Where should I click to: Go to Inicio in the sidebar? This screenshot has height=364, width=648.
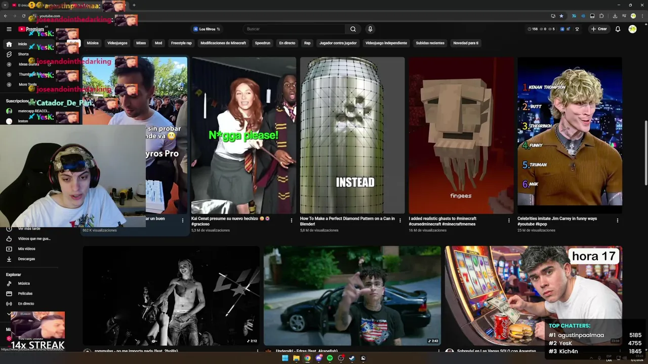[x=22, y=44]
